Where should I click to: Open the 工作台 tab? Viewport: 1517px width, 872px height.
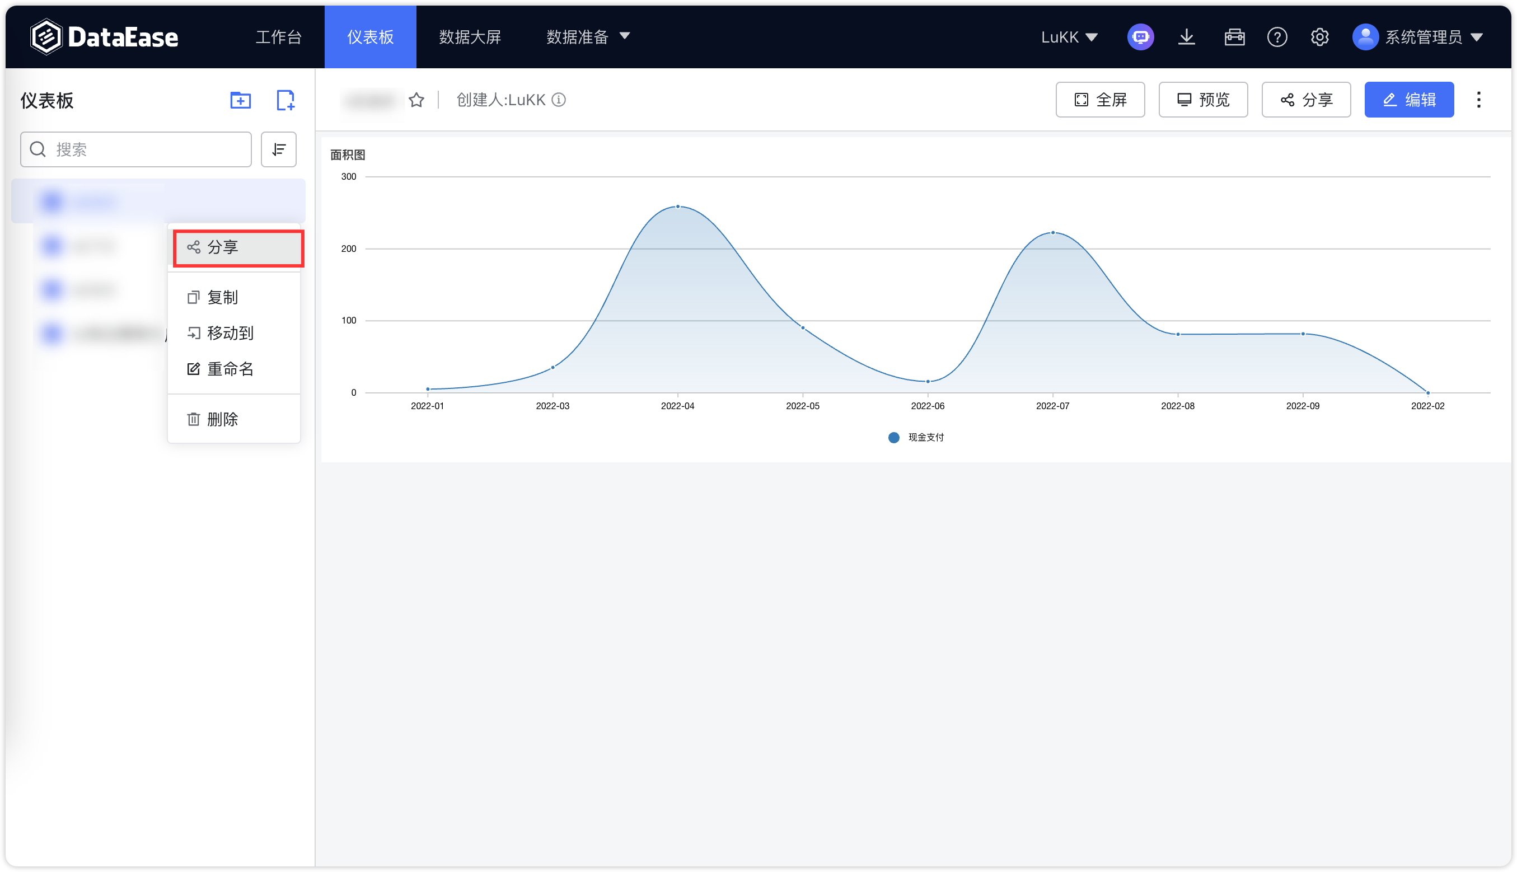[x=278, y=37]
